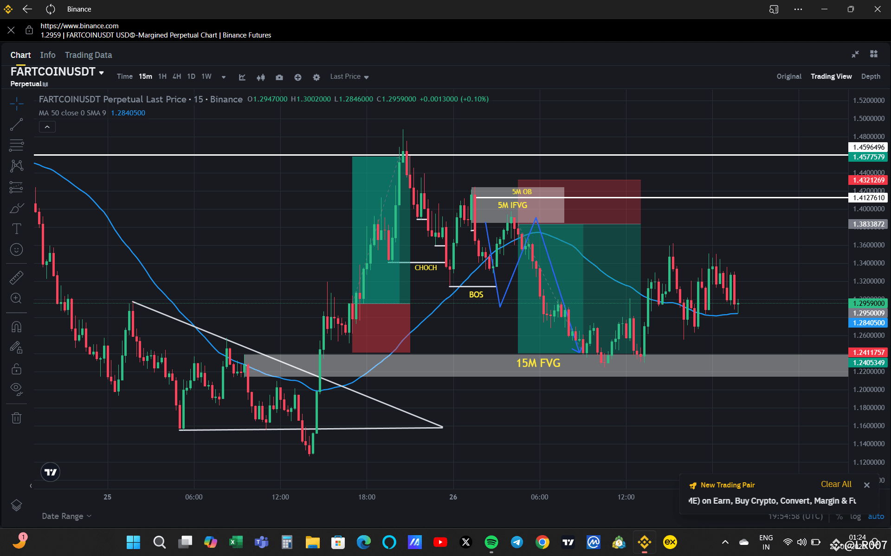
Task: Activate the zoom in tool
Action: coord(17,298)
